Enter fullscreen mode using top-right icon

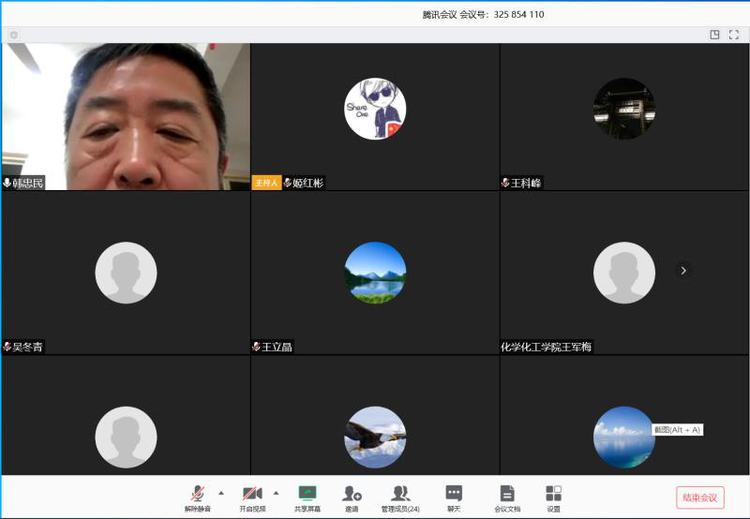734,35
